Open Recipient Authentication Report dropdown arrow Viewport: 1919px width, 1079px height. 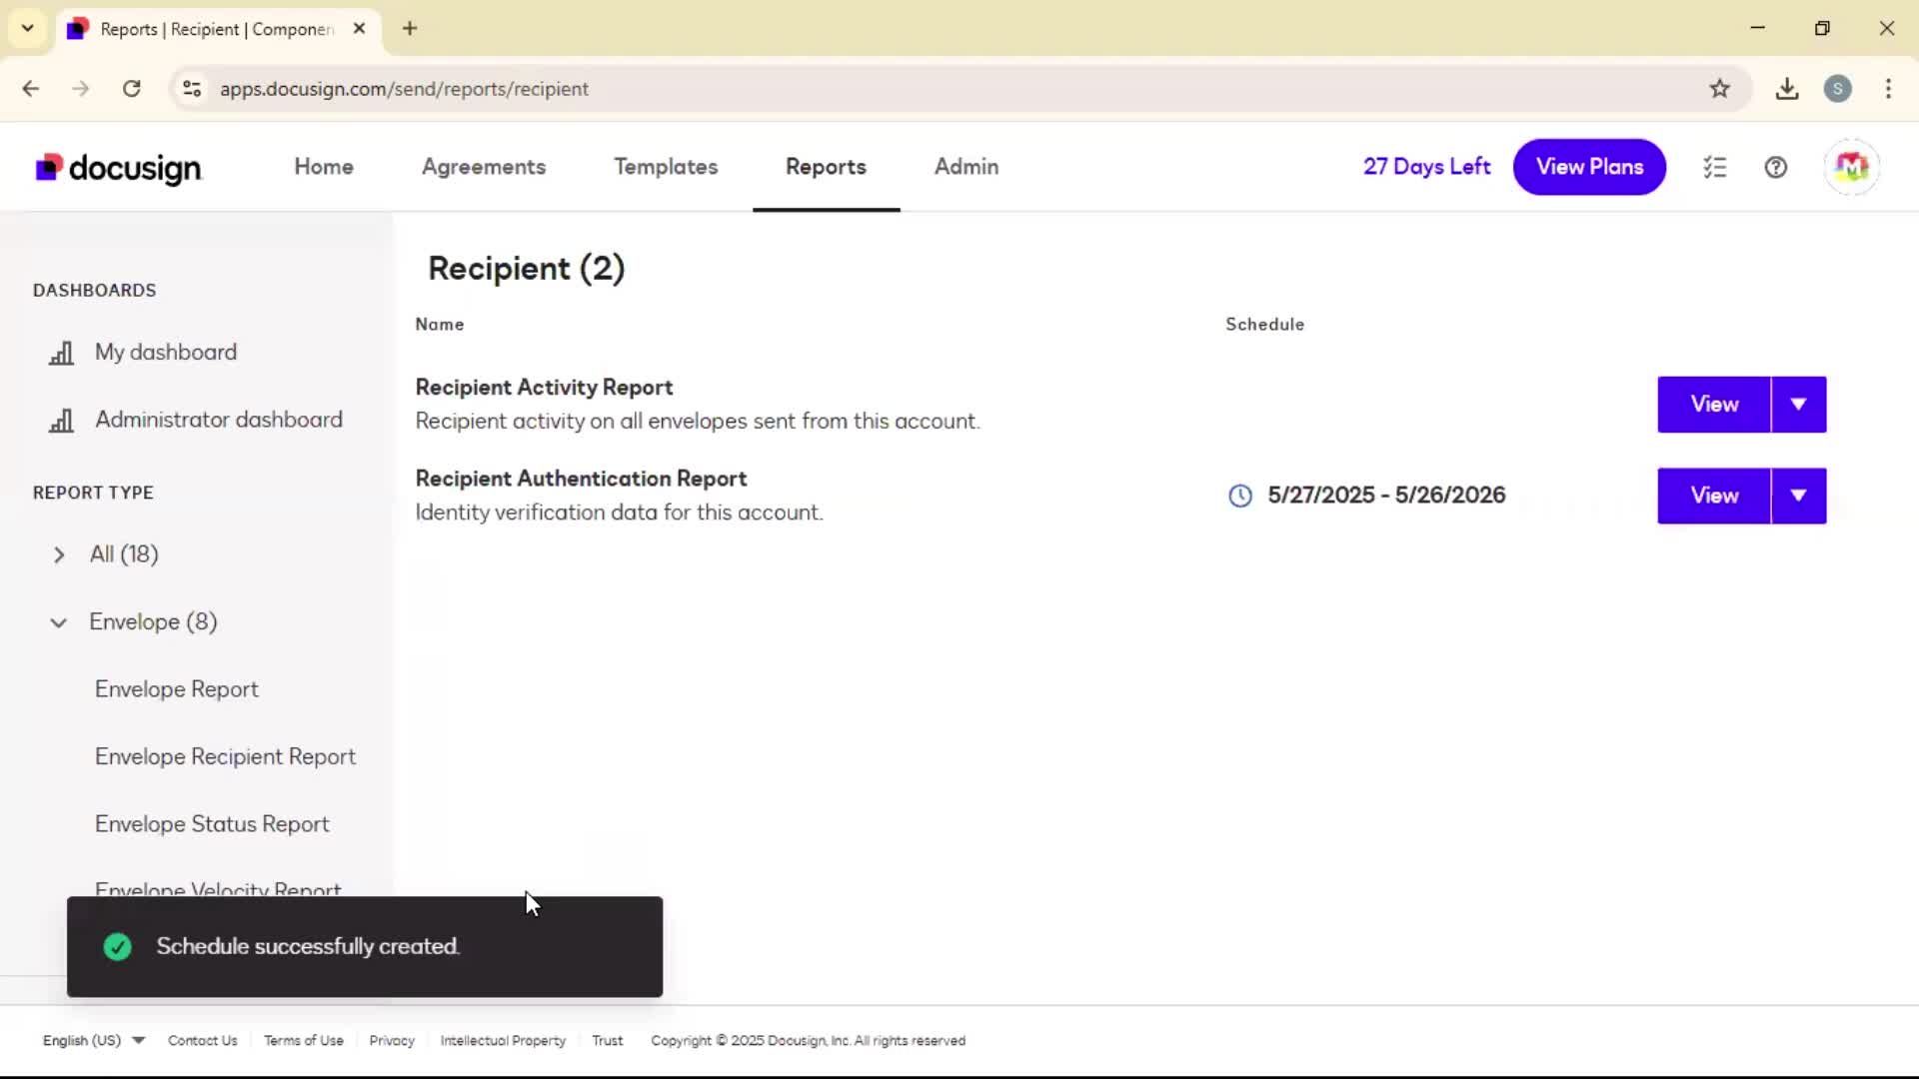click(1798, 496)
